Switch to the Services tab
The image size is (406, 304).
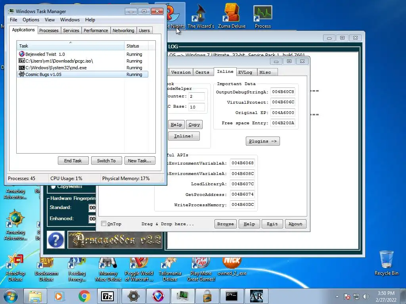[71, 30]
